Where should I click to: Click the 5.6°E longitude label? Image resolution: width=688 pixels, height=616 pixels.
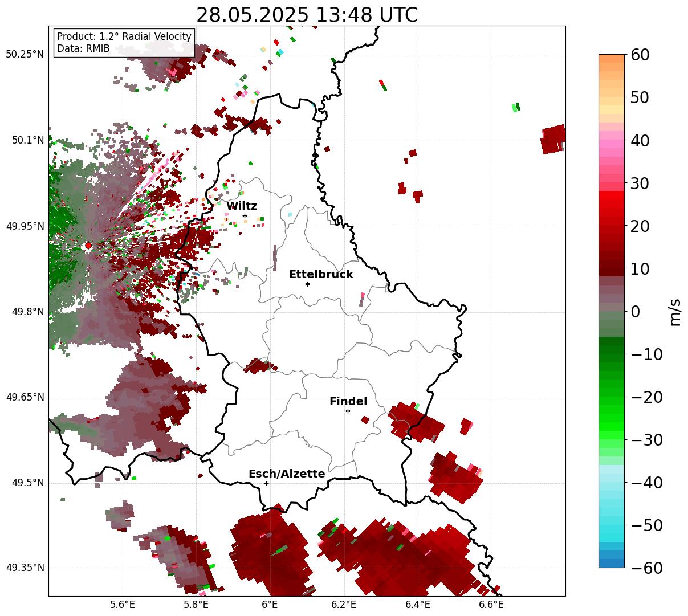tap(123, 605)
